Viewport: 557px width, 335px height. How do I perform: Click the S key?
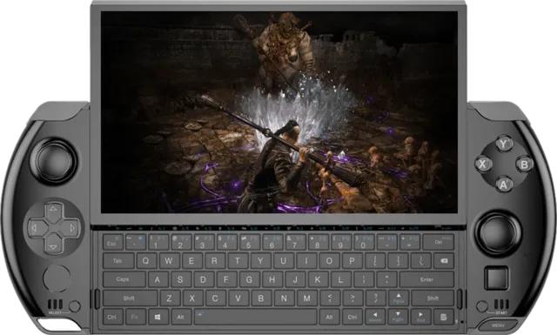tap(180, 279)
